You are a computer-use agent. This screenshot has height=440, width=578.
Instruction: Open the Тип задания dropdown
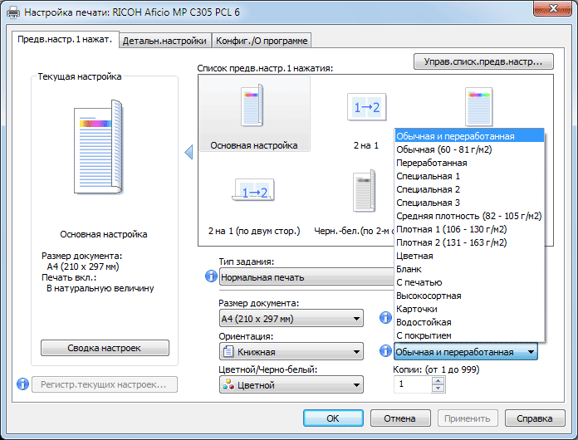pyautogui.click(x=306, y=277)
